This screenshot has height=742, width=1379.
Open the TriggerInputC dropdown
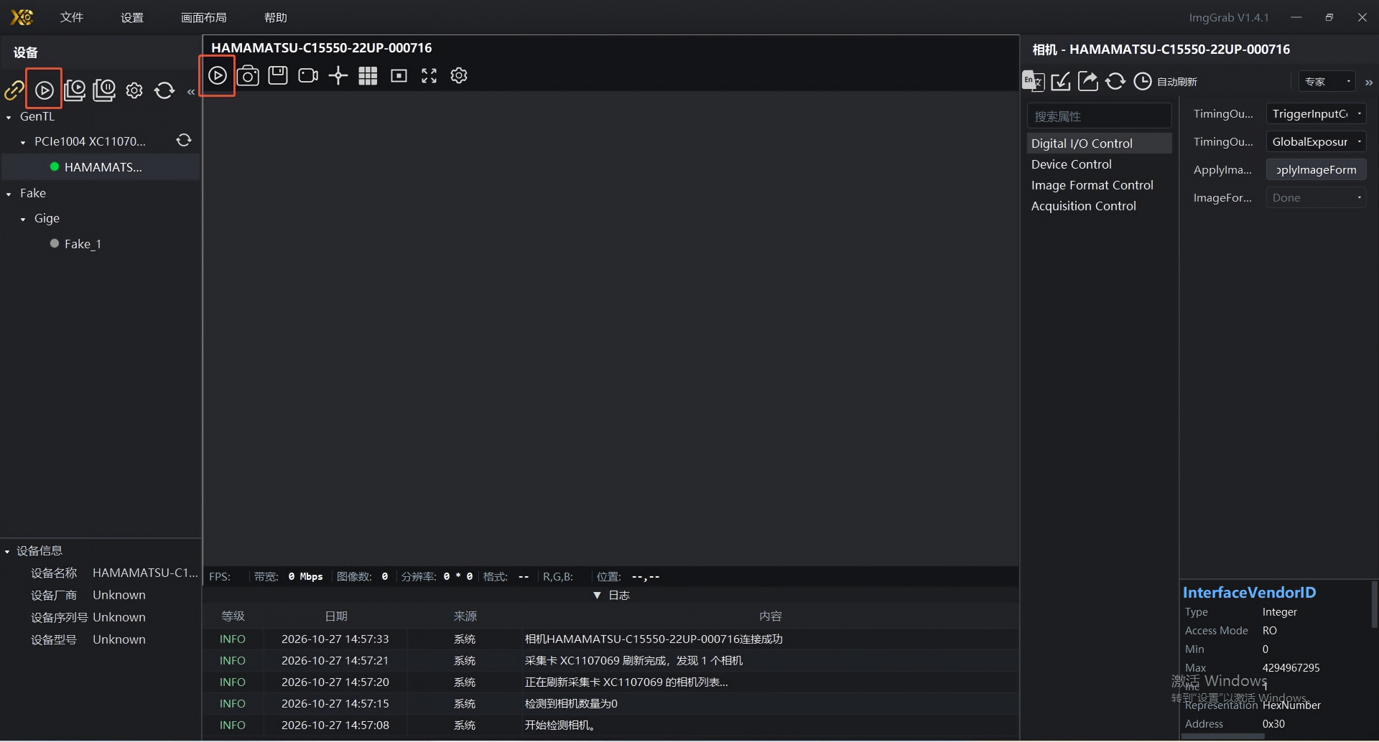(x=1316, y=113)
